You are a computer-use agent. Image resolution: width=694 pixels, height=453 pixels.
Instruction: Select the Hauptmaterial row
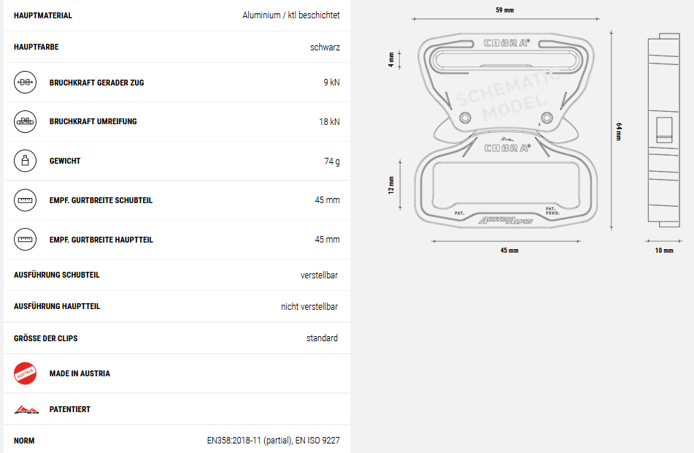(x=177, y=15)
